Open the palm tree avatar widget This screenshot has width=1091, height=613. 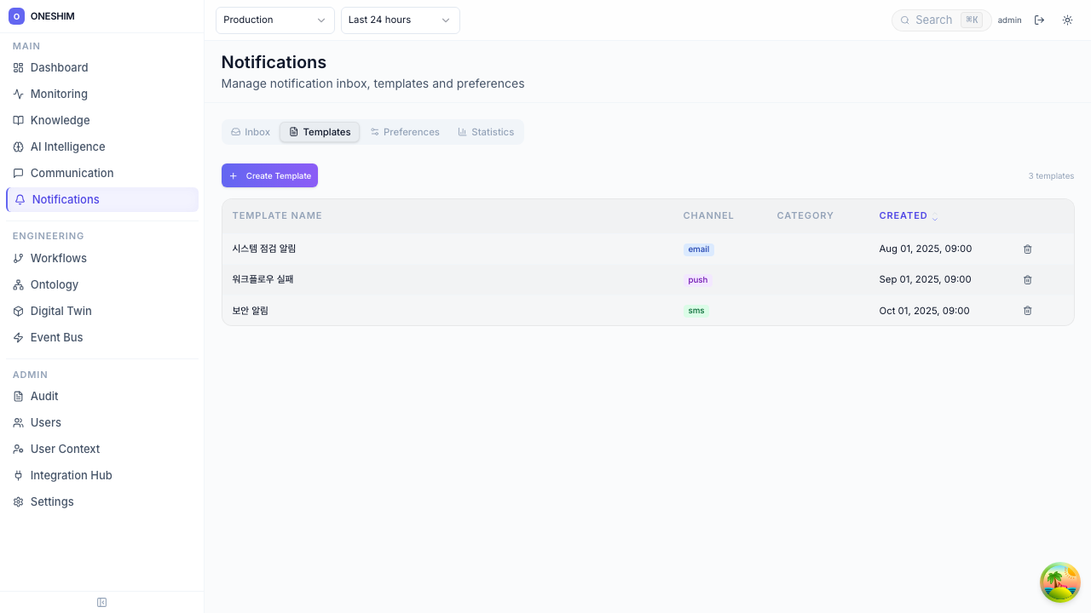point(1060,582)
